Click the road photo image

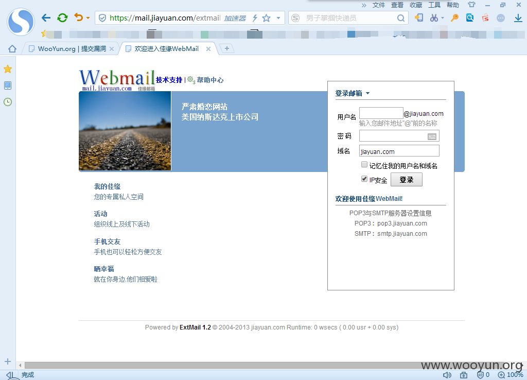pyautogui.click(x=125, y=131)
